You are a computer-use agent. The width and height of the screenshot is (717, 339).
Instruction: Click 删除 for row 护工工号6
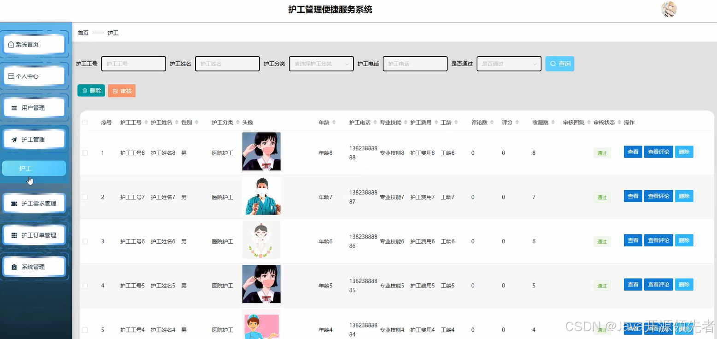pyautogui.click(x=684, y=240)
